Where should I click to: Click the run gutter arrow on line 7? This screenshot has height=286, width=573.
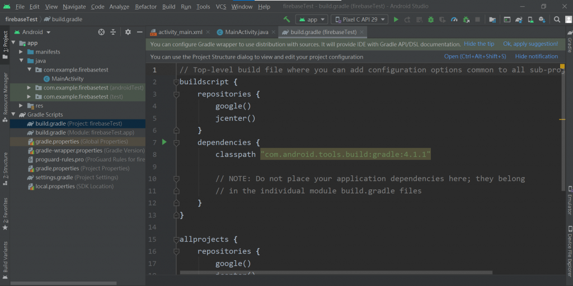tap(164, 142)
